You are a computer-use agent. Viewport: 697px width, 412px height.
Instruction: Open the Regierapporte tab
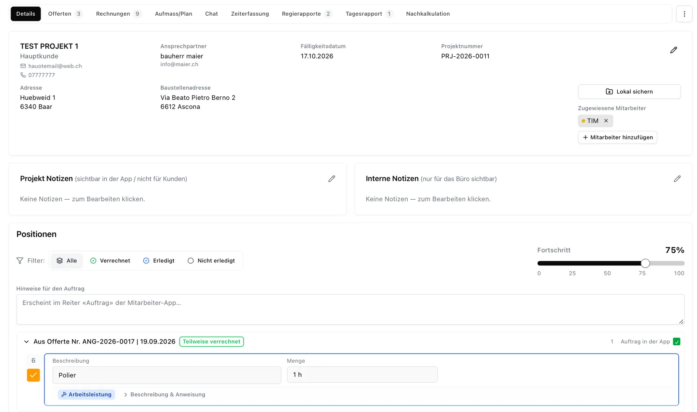tap(307, 14)
